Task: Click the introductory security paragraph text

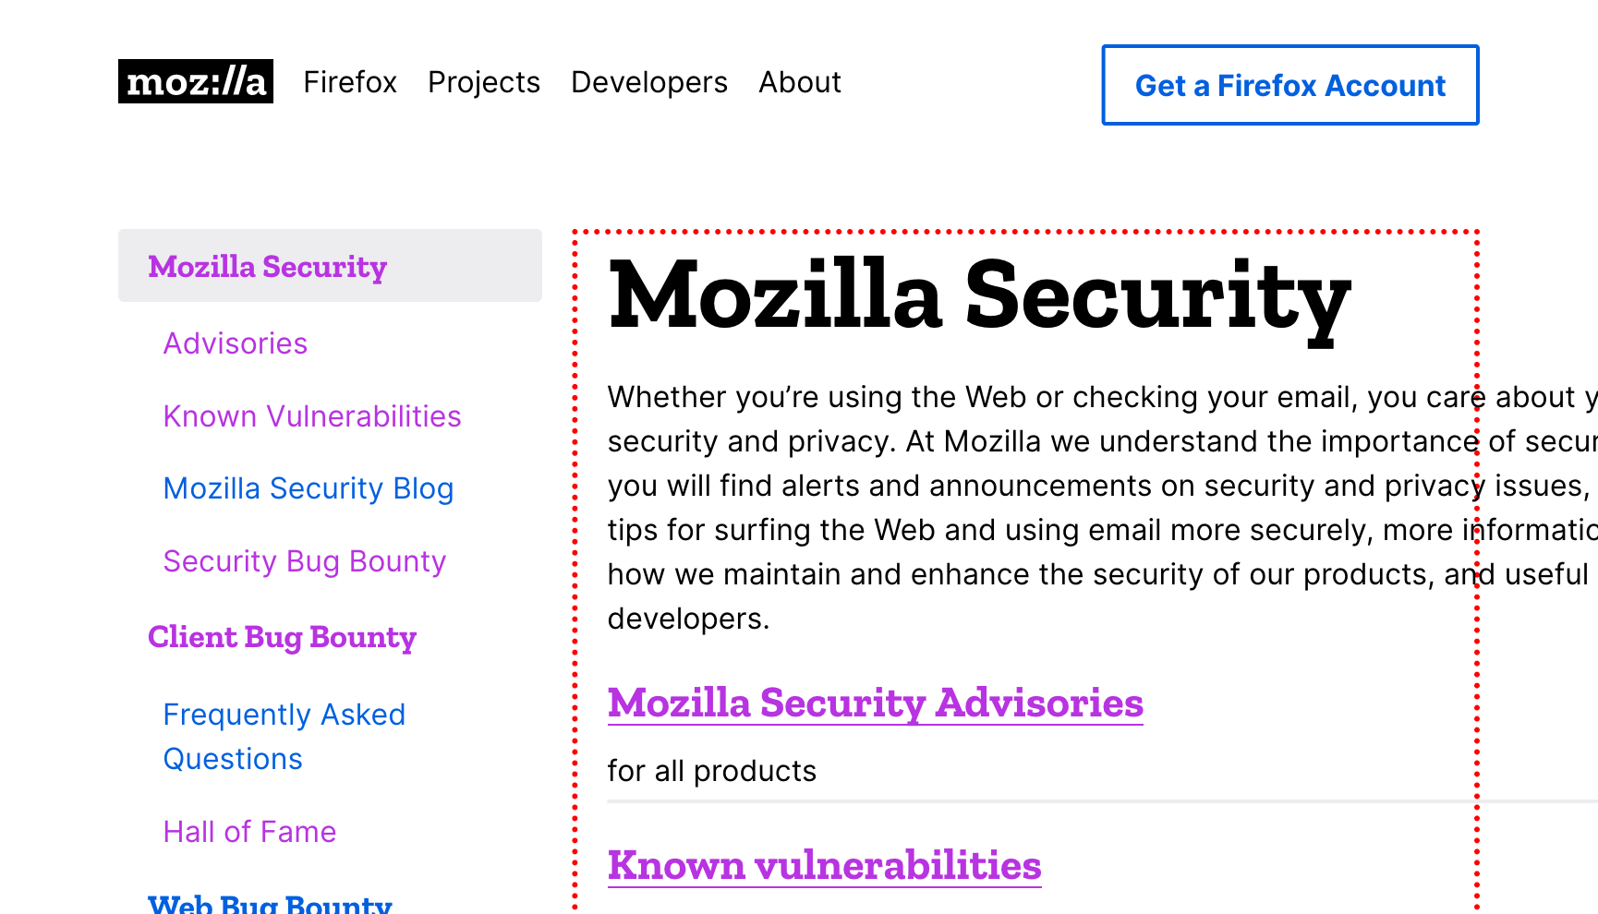Action: tap(1016, 508)
